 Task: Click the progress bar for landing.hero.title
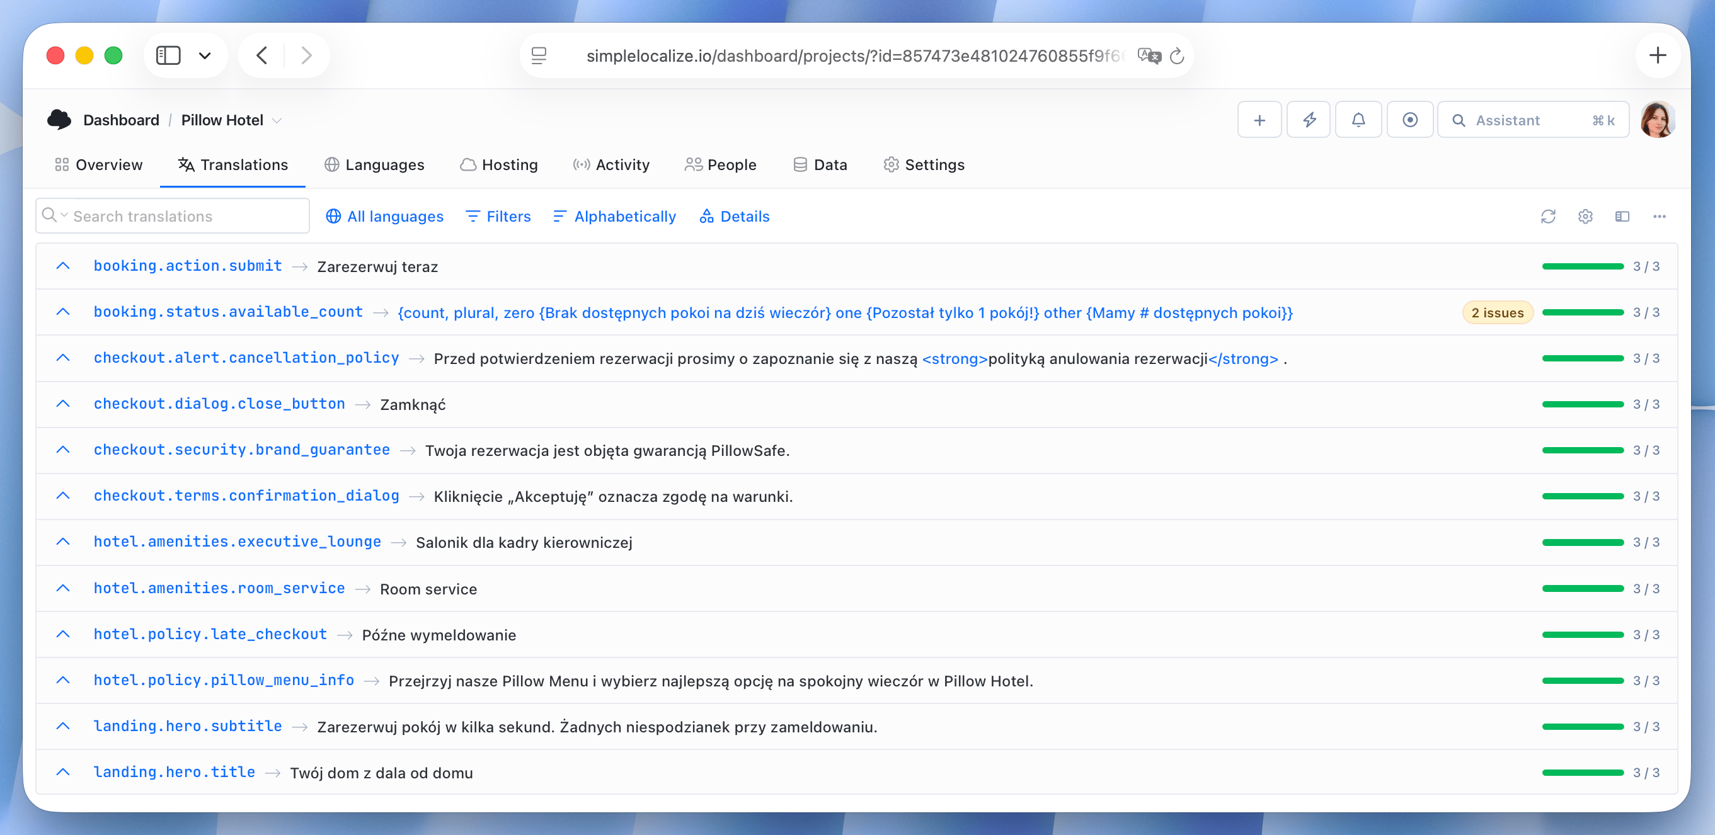coord(1583,773)
